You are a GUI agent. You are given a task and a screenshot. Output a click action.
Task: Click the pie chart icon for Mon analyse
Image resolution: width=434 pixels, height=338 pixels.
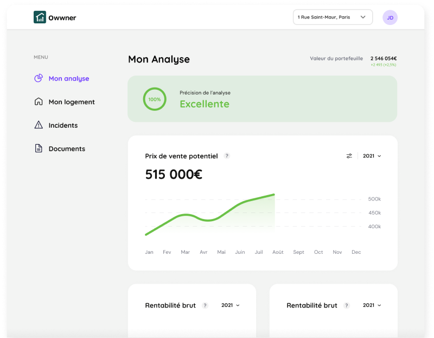pos(39,78)
